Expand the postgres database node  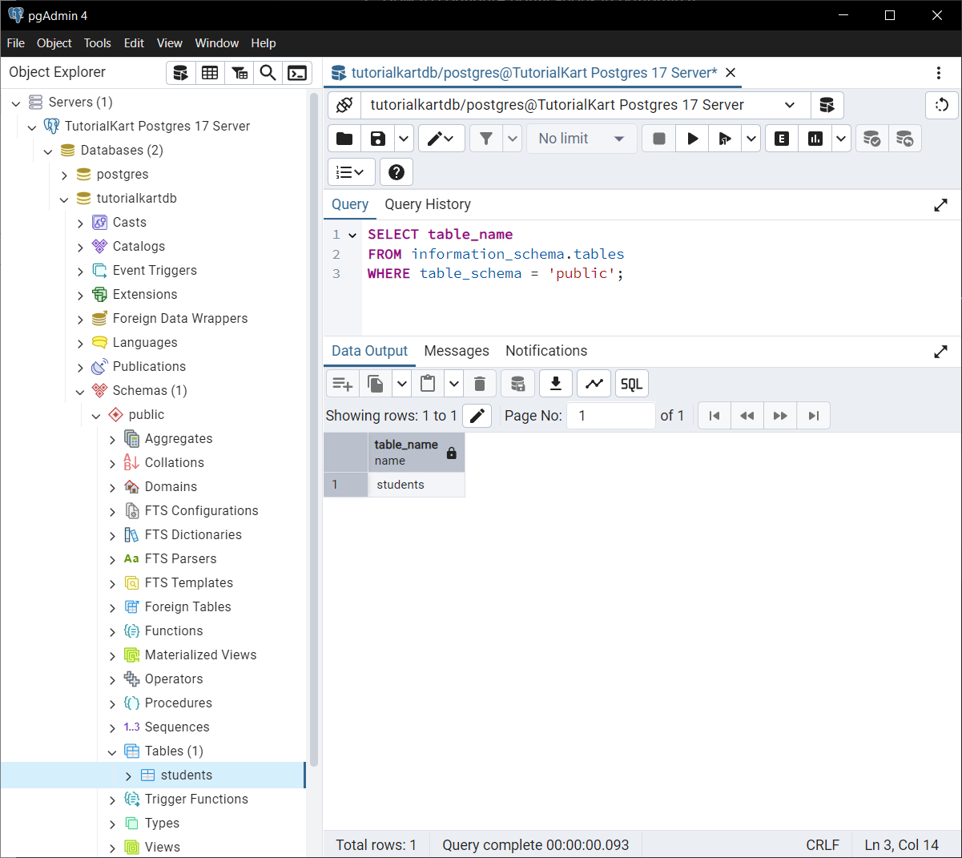(x=64, y=175)
